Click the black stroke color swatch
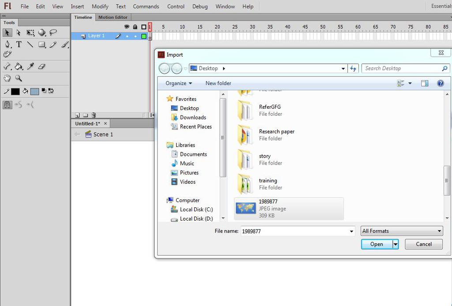Screen dimensions: 452x306 [x=15, y=92]
